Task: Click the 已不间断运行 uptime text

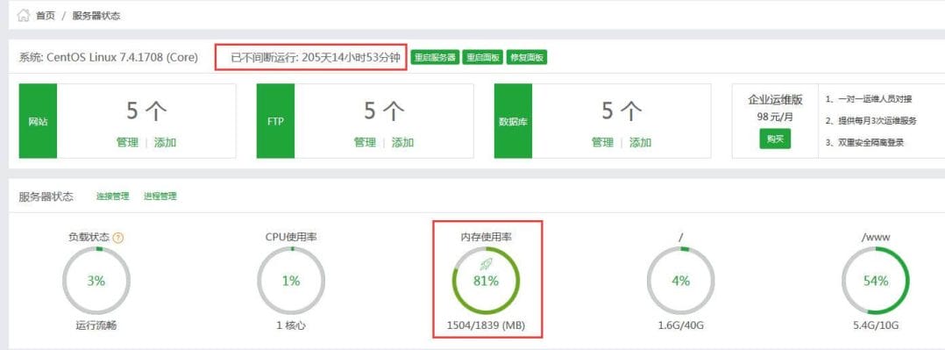Action: (316, 58)
